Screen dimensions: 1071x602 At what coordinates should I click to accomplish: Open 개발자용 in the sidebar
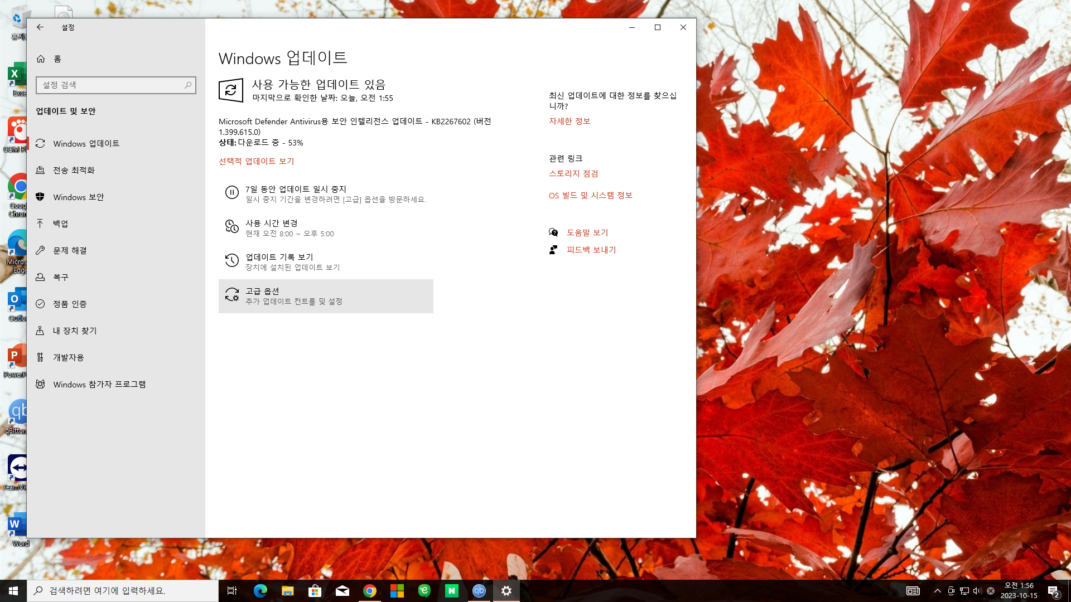pos(115,357)
